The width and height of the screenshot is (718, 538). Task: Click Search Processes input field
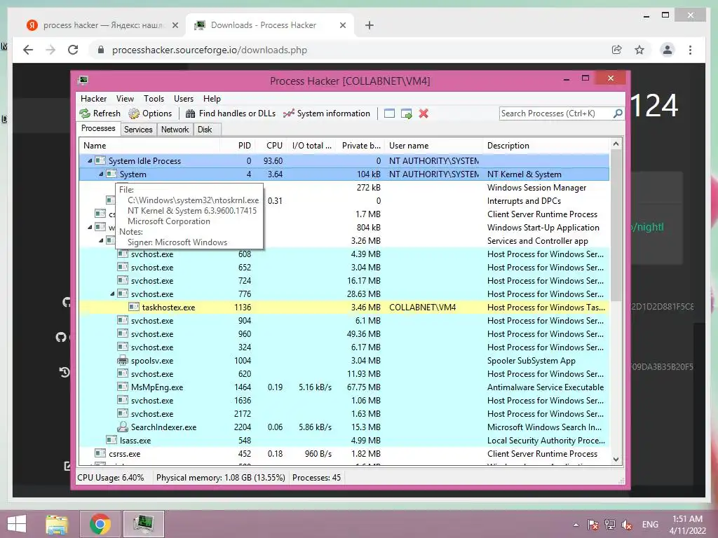(x=556, y=113)
